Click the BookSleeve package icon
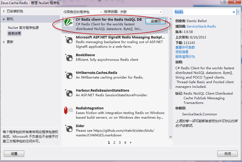The image size is (242, 162). [x=69, y=58]
